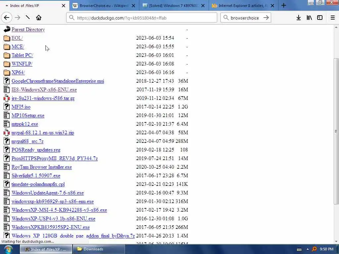The height and width of the screenshot is (254, 339).
Task: Open the WINFLP/ directory link
Action: click(x=22, y=64)
